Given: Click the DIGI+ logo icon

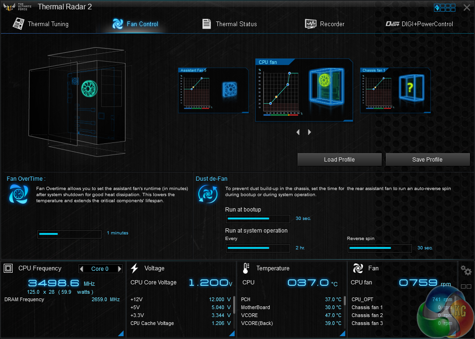Looking at the screenshot, I should (x=392, y=24).
